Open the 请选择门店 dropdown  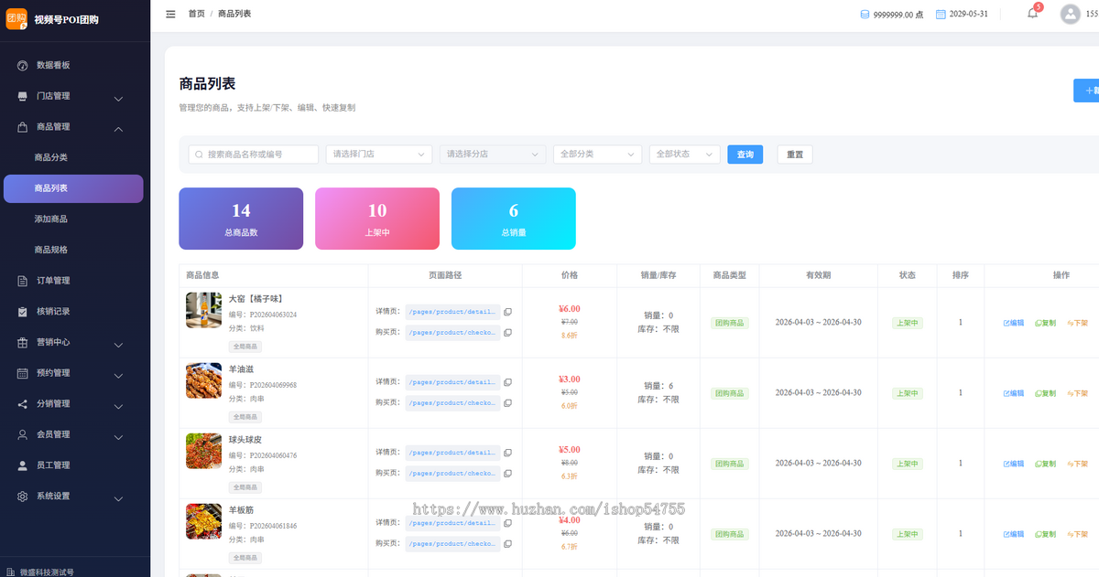point(379,155)
